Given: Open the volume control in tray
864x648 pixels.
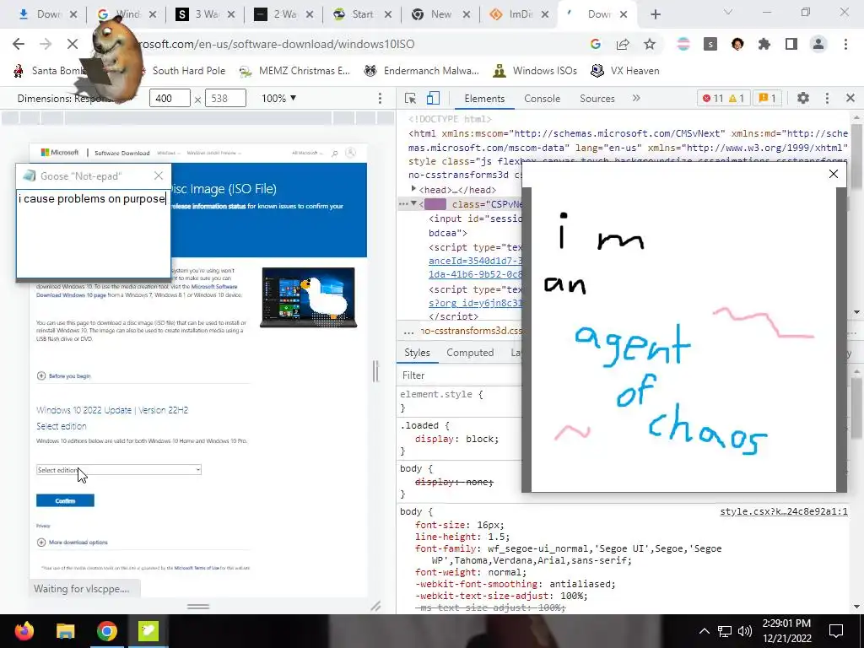Looking at the screenshot, I should point(745,631).
